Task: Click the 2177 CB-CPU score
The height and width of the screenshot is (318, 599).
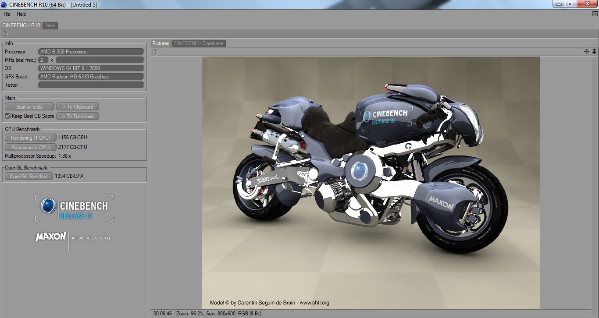Action: [x=73, y=147]
